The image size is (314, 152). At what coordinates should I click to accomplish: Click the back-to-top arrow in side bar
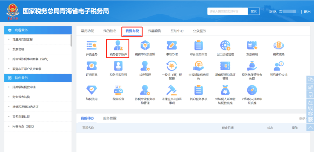(x=310, y=127)
